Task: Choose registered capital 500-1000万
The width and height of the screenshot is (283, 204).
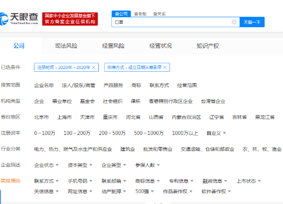Action: (149, 133)
